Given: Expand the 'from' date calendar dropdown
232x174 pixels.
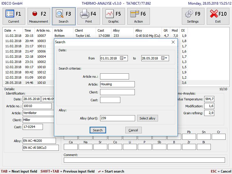Looking at the screenshot, I should point(125,58).
